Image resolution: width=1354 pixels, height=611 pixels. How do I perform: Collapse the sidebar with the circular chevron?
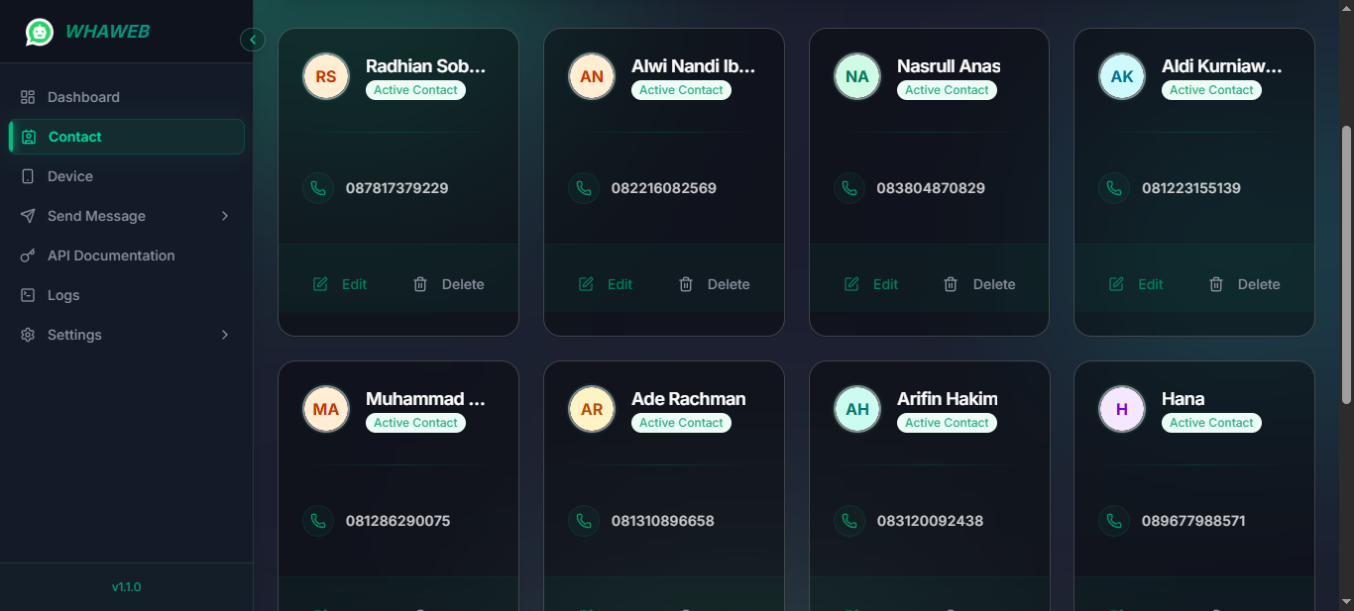(253, 40)
